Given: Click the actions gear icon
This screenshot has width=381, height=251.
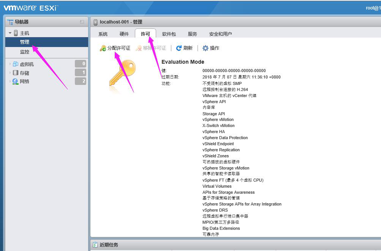Looking at the screenshot, I should (206, 48).
